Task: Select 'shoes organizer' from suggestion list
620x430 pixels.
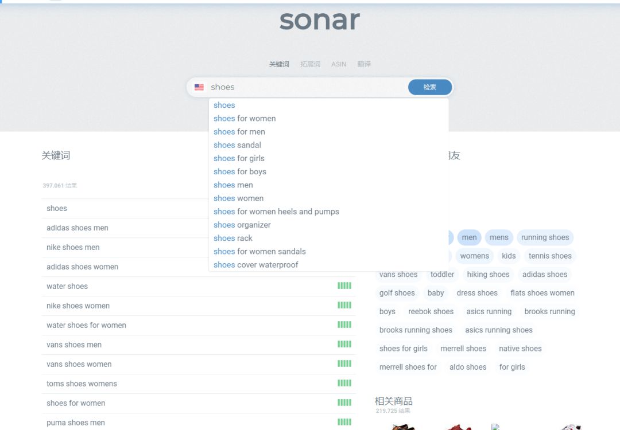Action: [242, 225]
